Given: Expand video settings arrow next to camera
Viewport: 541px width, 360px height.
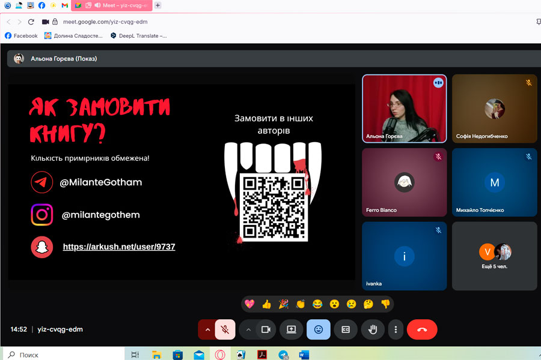Looking at the screenshot, I should point(248,329).
